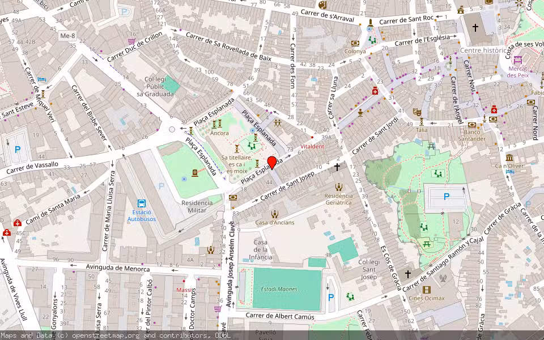The height and width of the screenshot is (340, 544).
Task: Click the Colonya bank icon
Action: point(355,44)
